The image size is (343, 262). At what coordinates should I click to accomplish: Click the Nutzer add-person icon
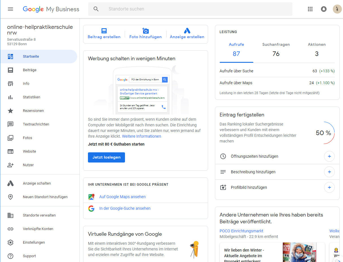pyautogui.click(x=10, y=165)
